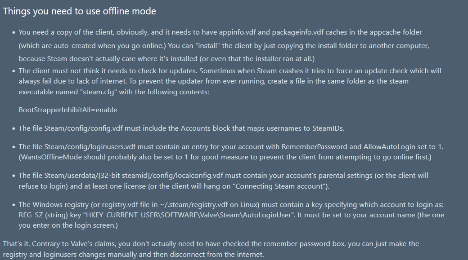Click the bullet before 'The Windows registry'
The image size is (468, 260).
pos(14,205)
